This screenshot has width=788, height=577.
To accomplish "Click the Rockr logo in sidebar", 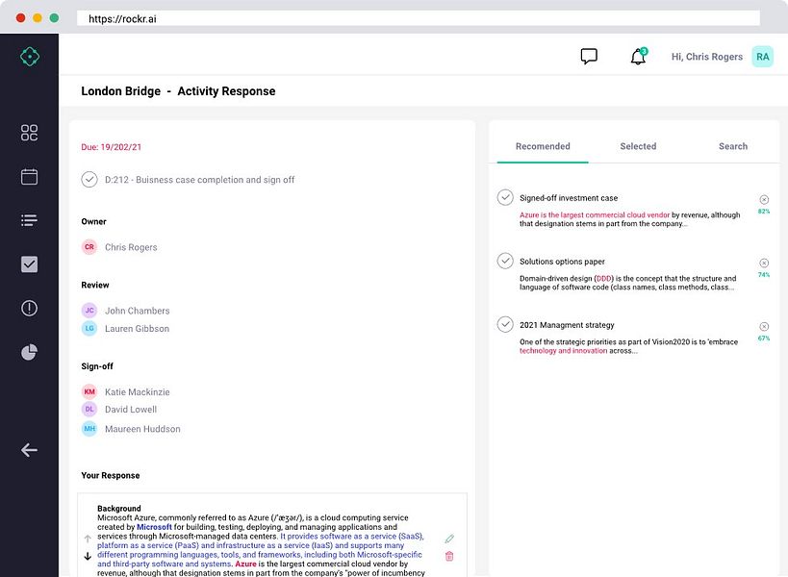I will click(x=30, y=56).
